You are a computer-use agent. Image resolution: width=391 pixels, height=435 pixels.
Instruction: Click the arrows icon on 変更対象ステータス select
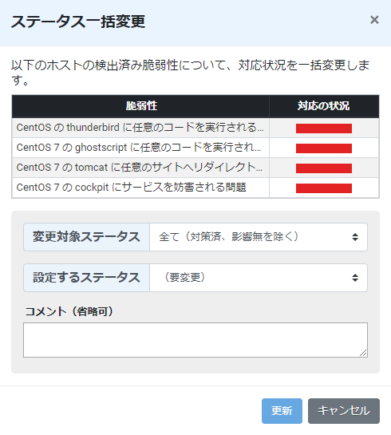point(355,237)
